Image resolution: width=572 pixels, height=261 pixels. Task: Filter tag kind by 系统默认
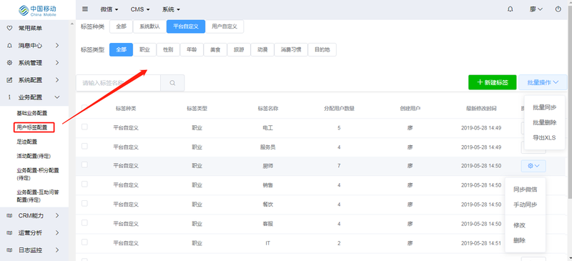(150, 26)
